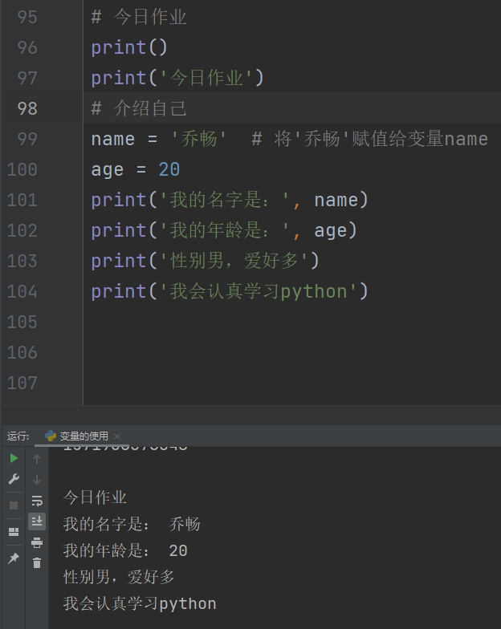Image resolution: width=501 pixels, height=629 pixels.
Task: Click line number 104 in gutter
Action: [22, 291]
